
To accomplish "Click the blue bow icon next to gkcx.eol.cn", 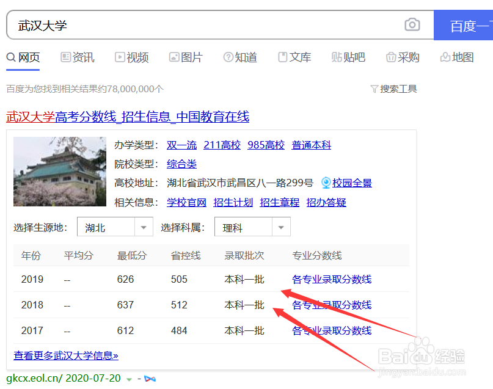I will click(150, 379).
